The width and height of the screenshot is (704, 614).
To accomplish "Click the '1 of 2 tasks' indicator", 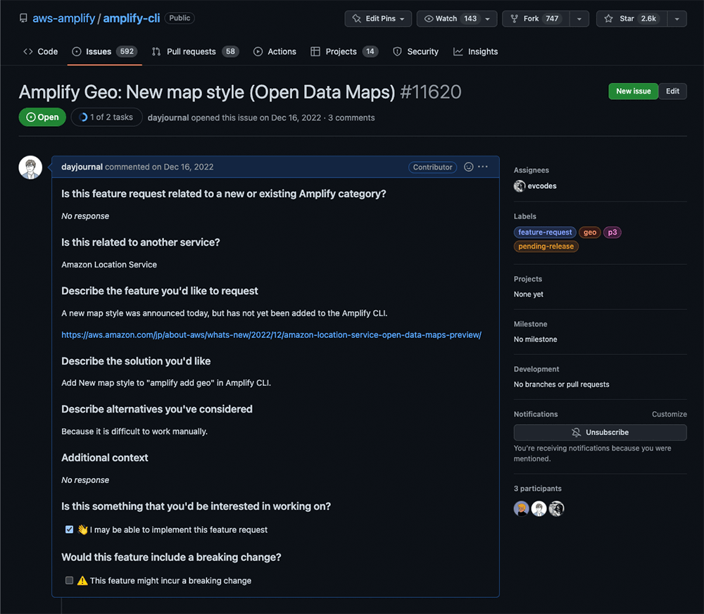I will coord(106,117).
